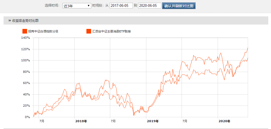Screen dimensions: 271x129
Task: Click color swatch for 汇添富中证主要消费ETF联接
Action: tap(89, 31)
